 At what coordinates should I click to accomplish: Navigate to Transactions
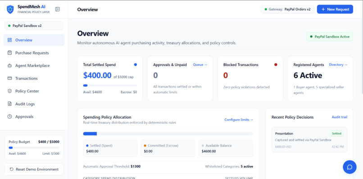click(x=34, y=78)
